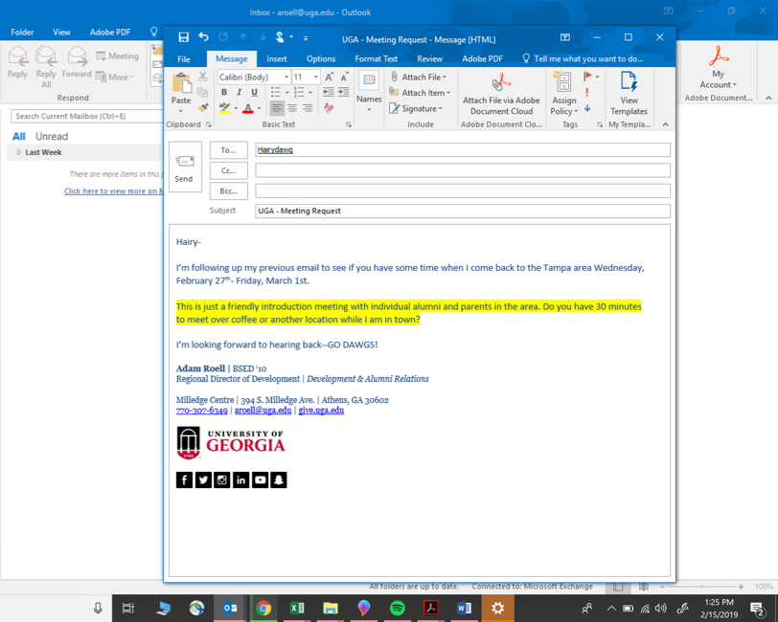778x622 pixels.
Task: Send the email message
Action: [185, 167]
